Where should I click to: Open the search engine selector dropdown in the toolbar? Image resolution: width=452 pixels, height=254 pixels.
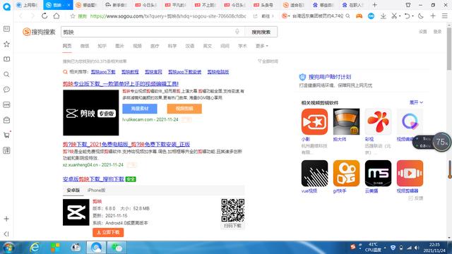(x=285, y=16)
